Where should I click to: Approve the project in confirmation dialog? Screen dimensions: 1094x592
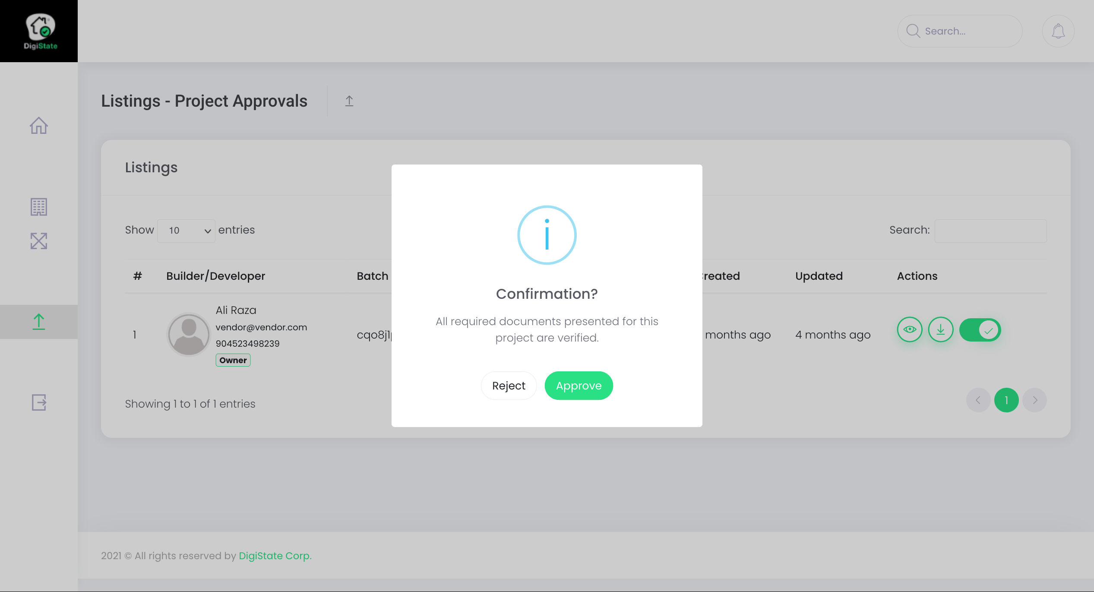pos(579,386)
